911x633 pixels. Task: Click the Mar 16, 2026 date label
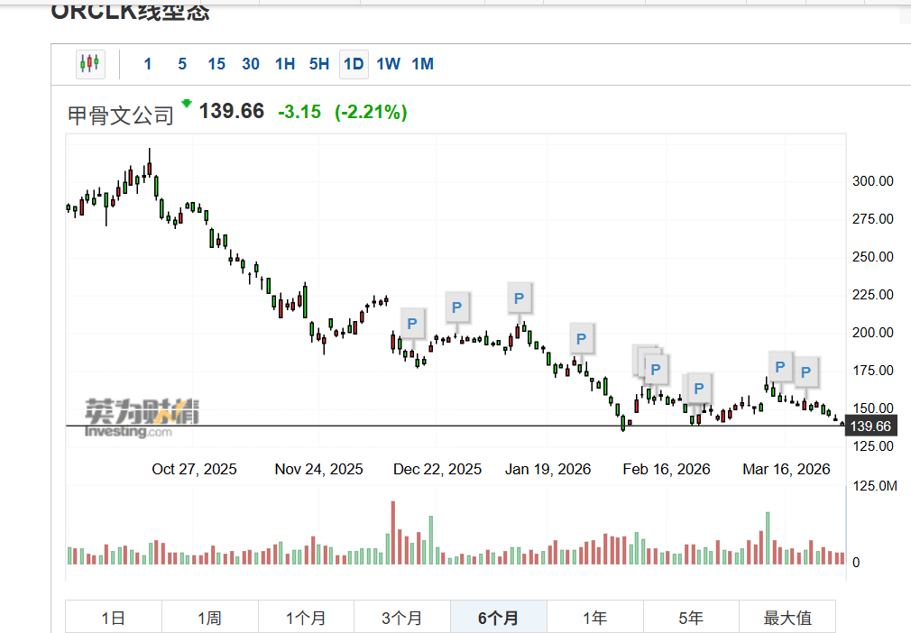(787, 469)
